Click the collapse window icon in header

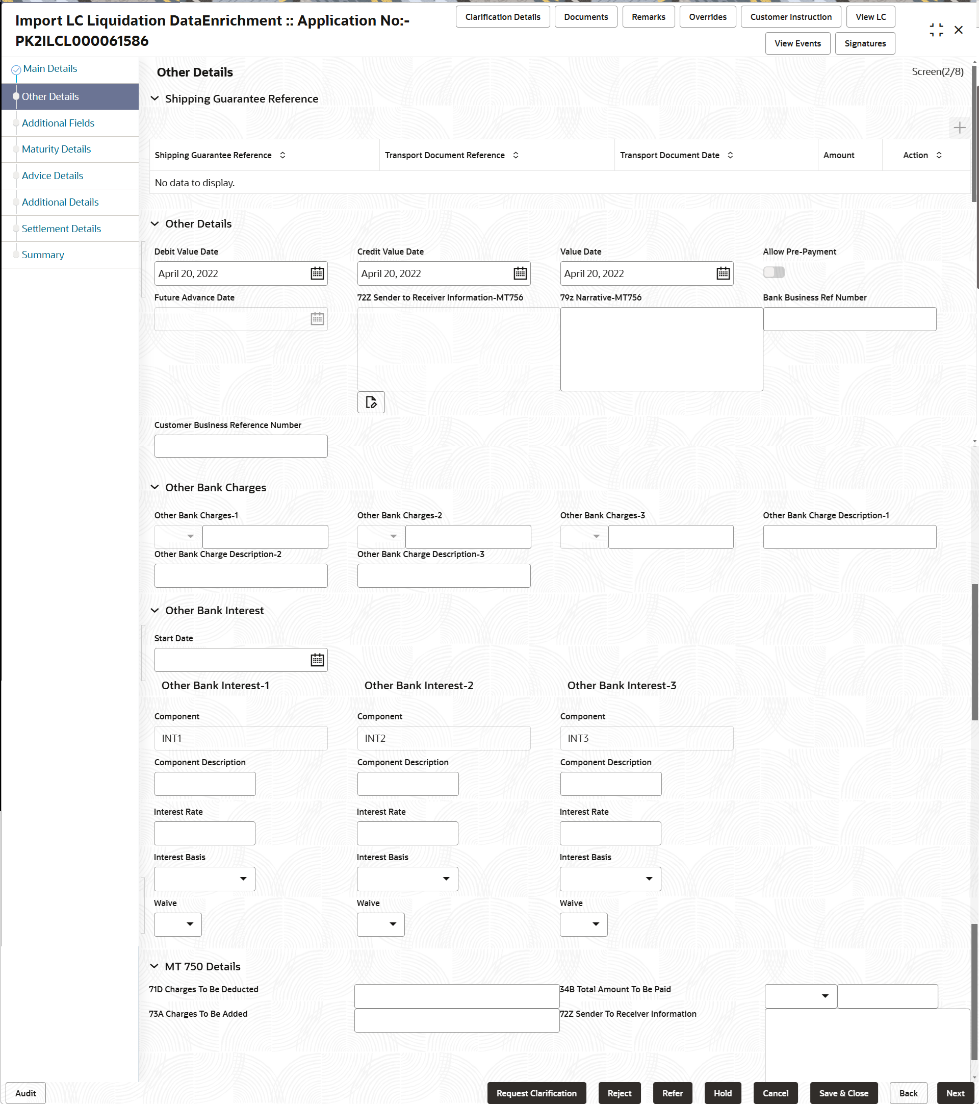(936, 30)
